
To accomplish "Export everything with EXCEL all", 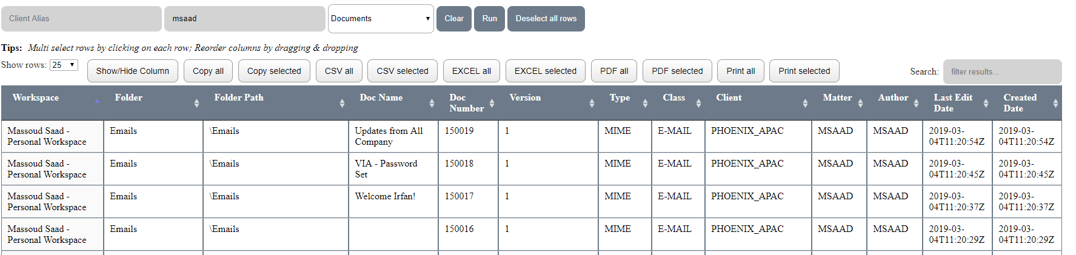I will tap(471, 71).
